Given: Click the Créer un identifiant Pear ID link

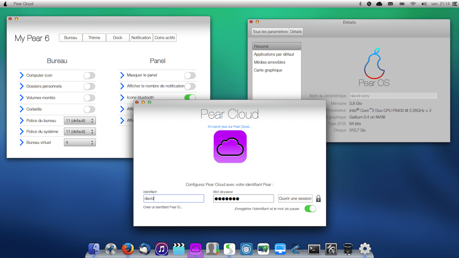Looking at the screenshot, I should [163, 207].
